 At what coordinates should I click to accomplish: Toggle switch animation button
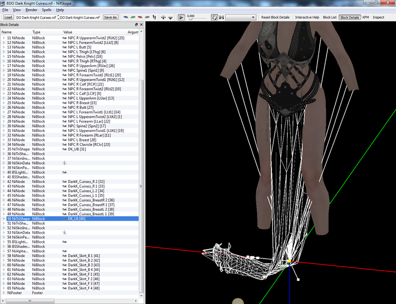coord(221,17)
